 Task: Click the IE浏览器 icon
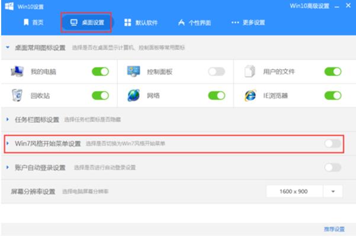tap(250, 95)
